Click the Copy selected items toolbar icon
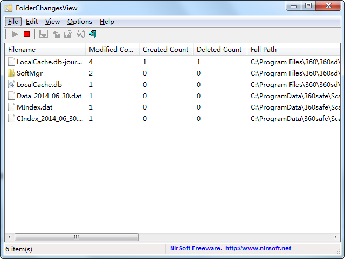This screenshot has width=345, height=259. point(56,35)
